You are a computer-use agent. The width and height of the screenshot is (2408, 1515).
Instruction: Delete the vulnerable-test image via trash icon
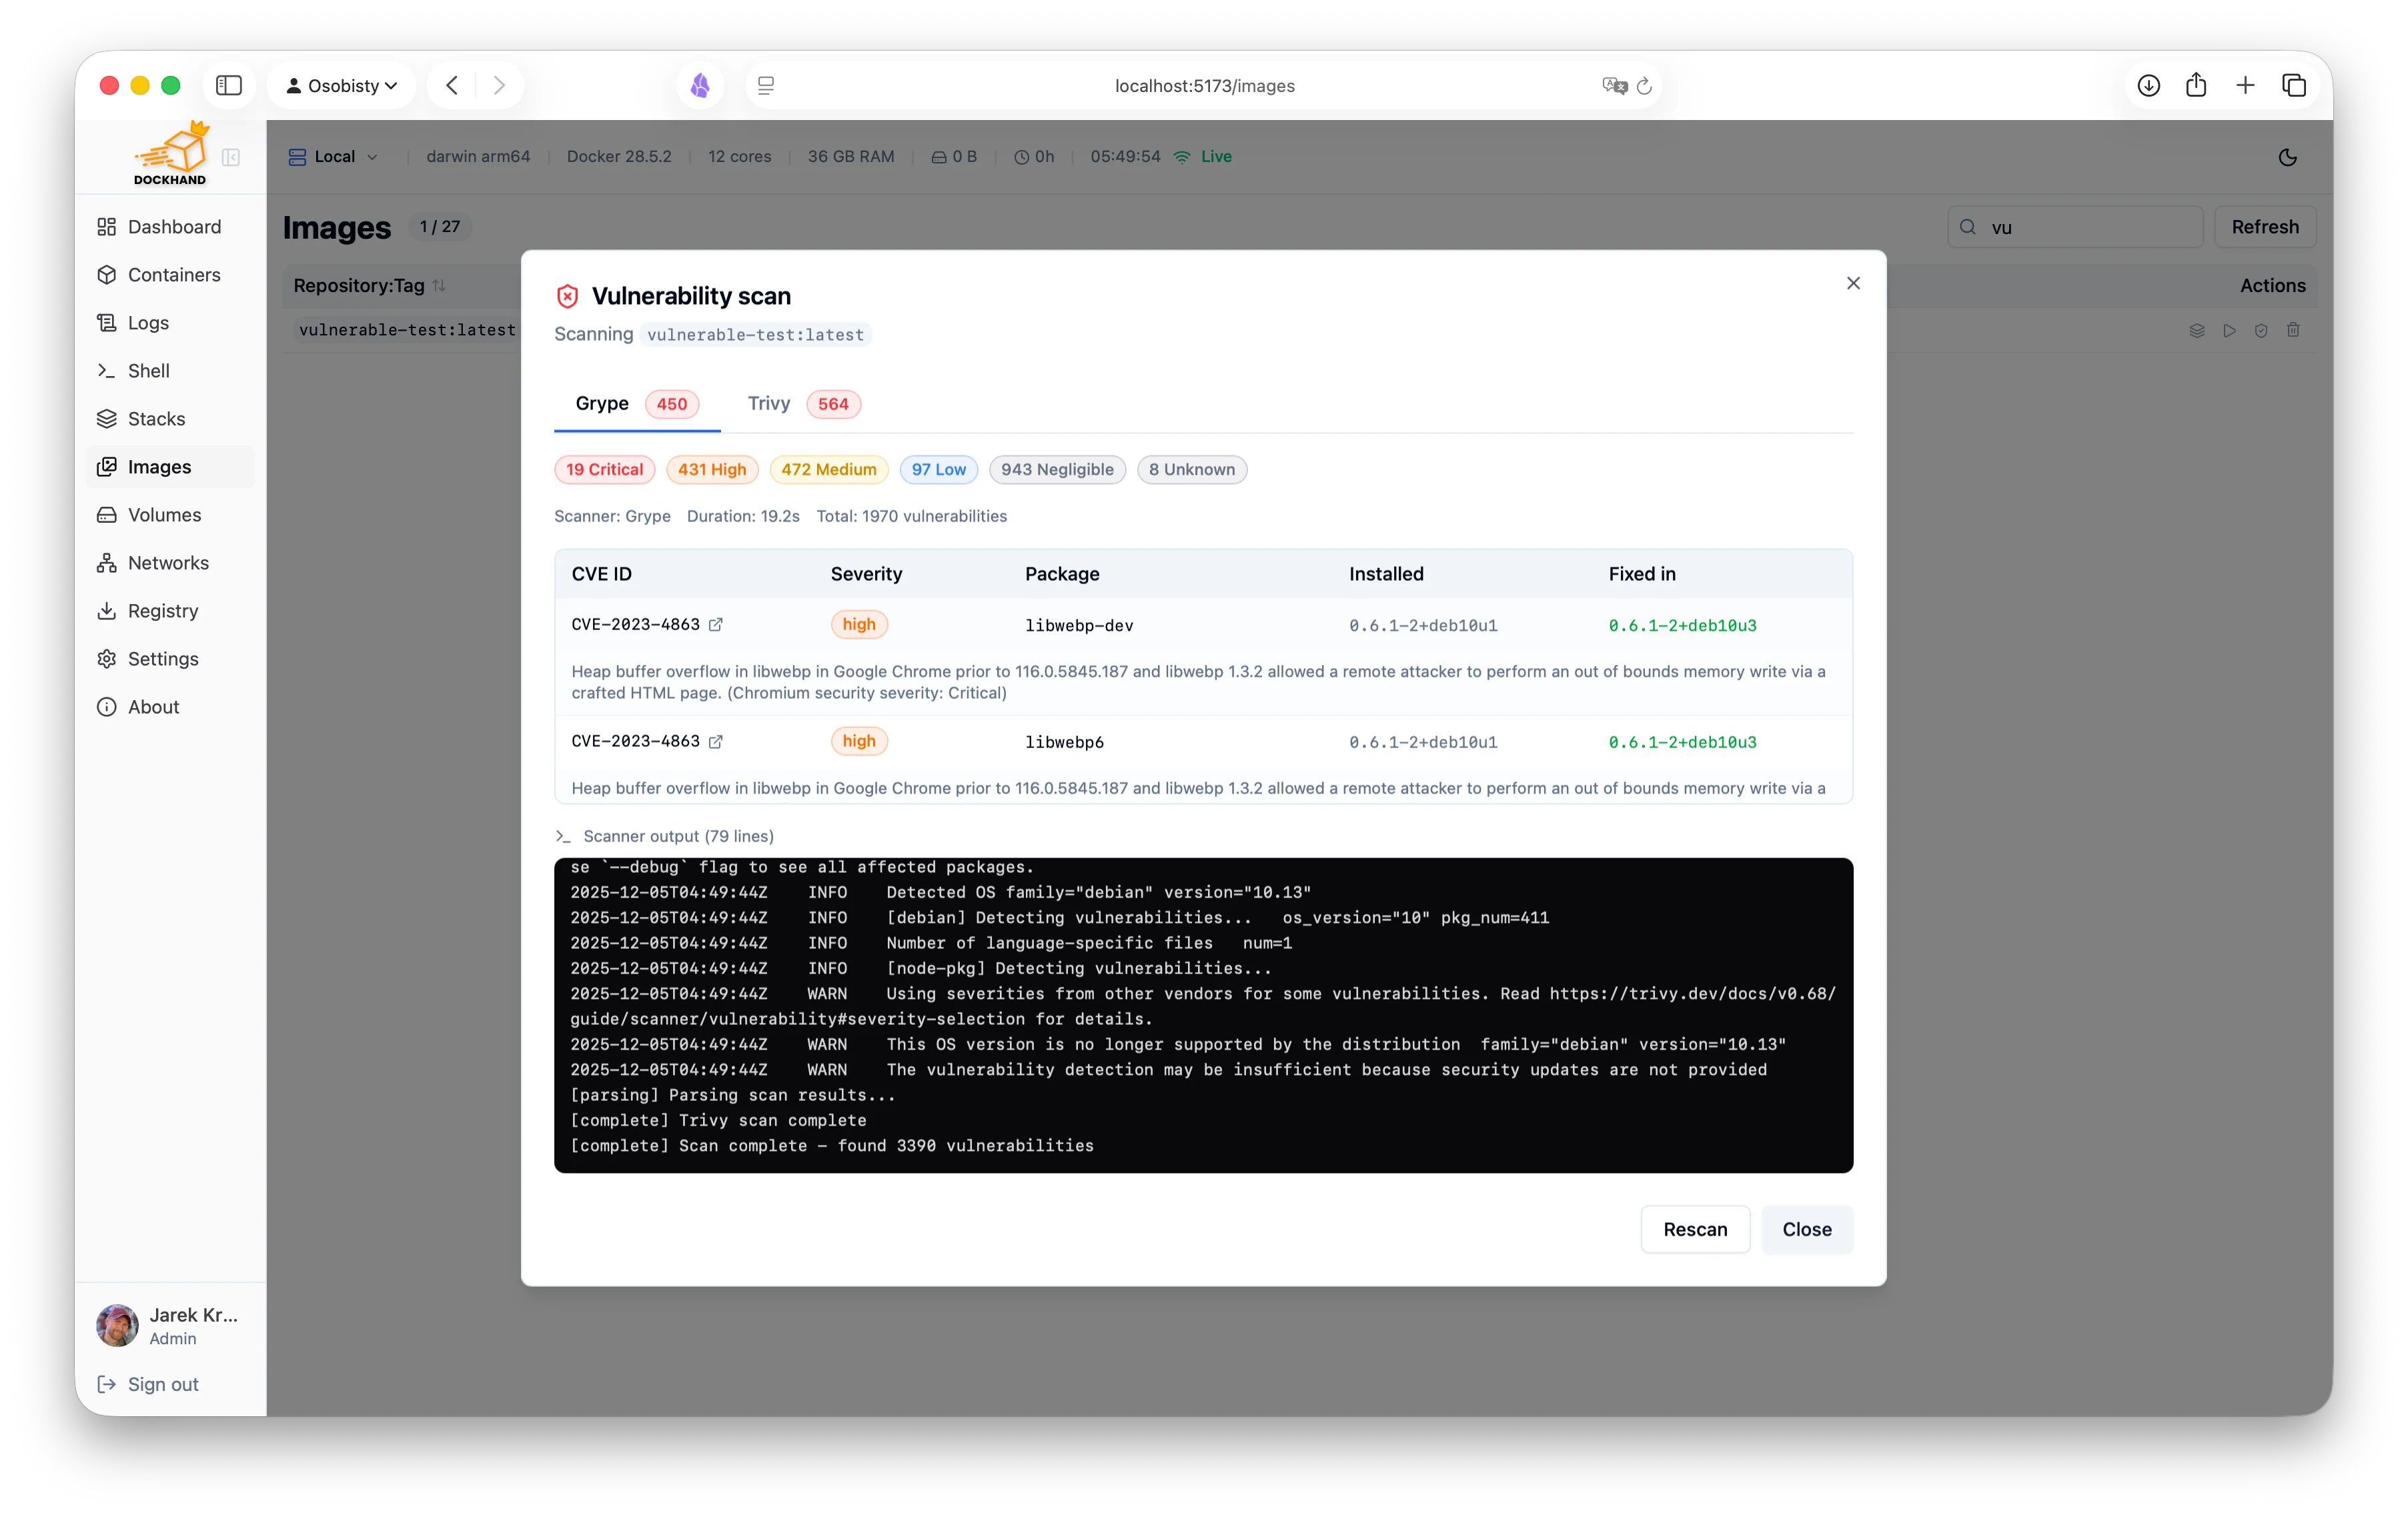coord(2293,330)
